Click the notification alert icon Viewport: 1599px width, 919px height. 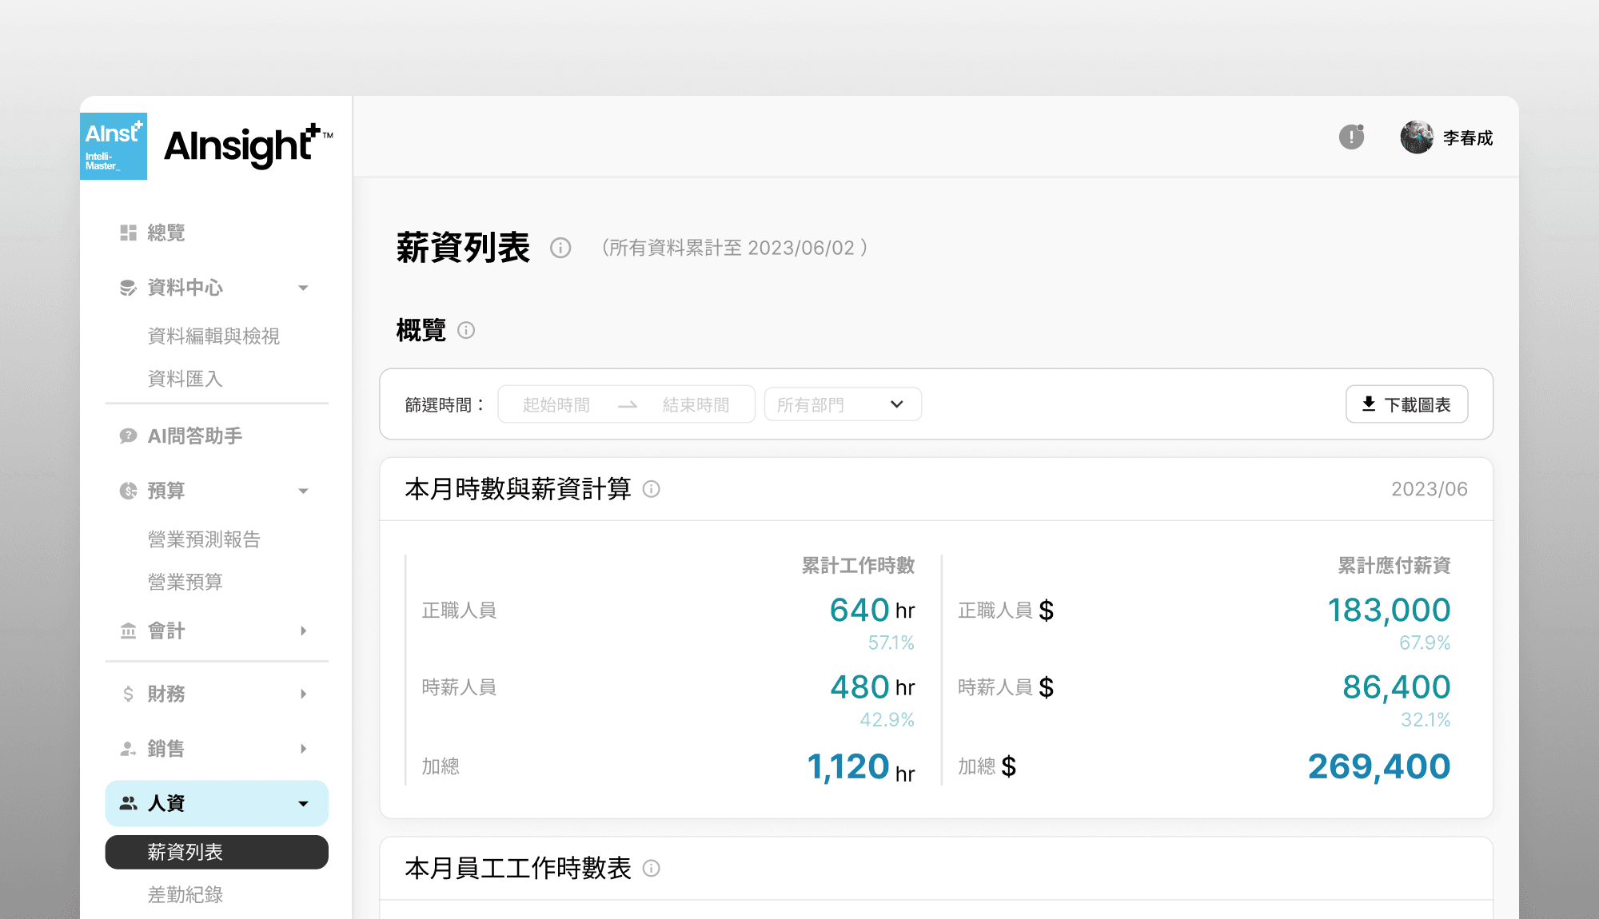coord(1351,137)
